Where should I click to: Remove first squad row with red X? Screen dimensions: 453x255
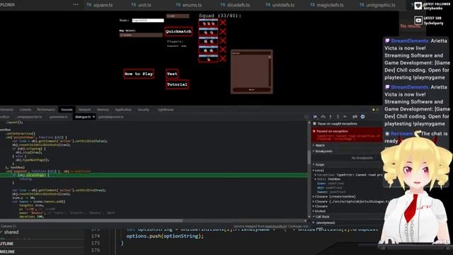click(223, 23)
